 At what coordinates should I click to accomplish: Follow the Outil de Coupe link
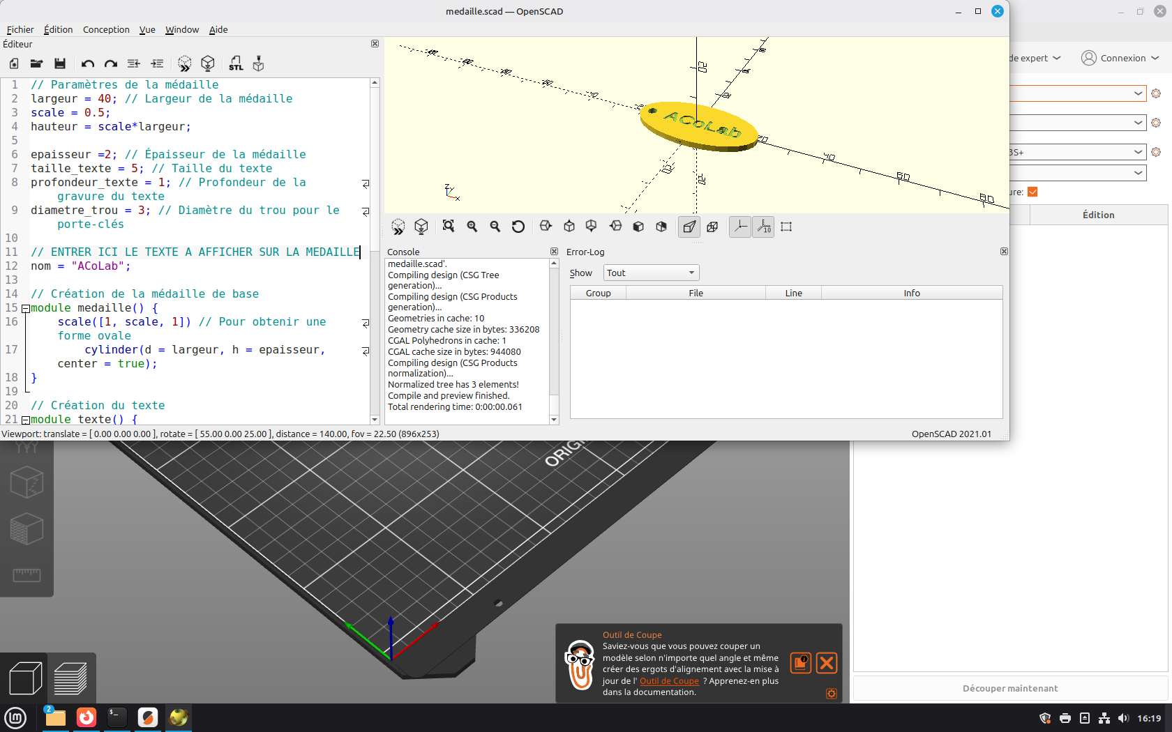(669, 681)
